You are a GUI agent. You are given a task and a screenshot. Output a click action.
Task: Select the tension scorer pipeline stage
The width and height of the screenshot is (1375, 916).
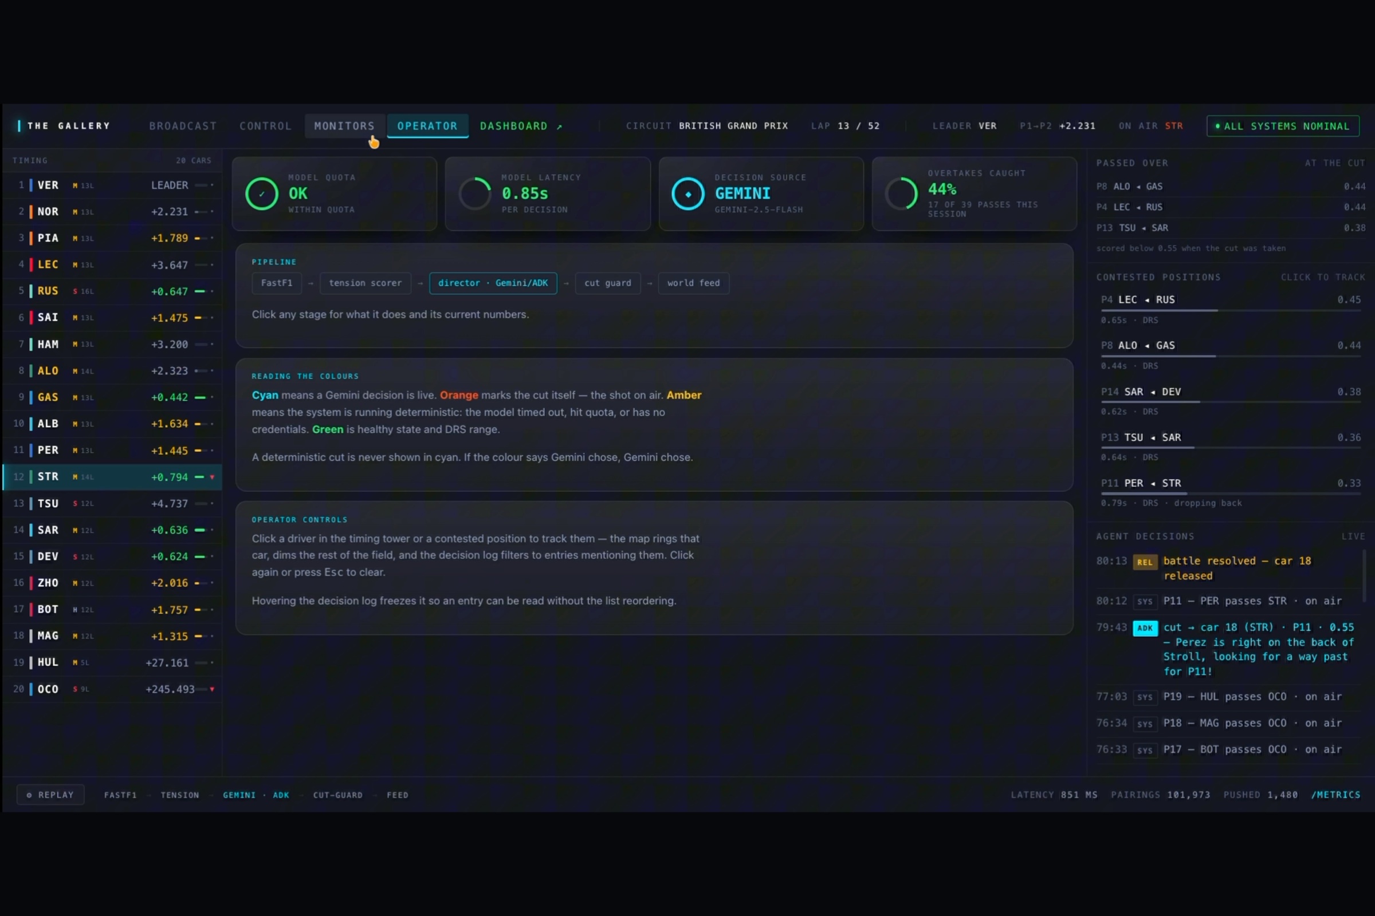click(366, 283)
